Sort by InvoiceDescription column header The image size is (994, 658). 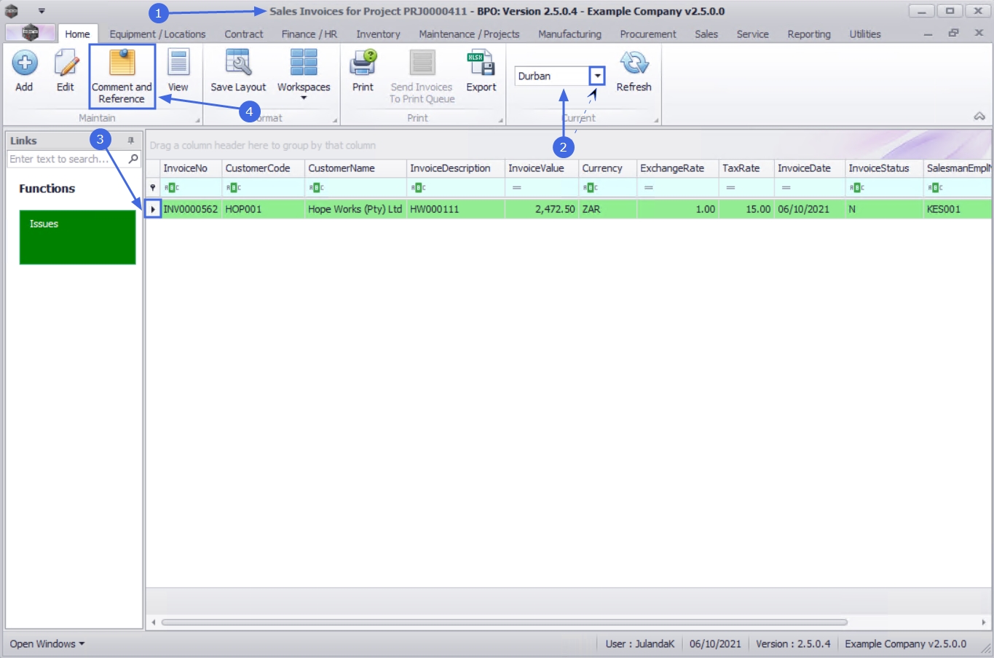click(x=455, y=168)
